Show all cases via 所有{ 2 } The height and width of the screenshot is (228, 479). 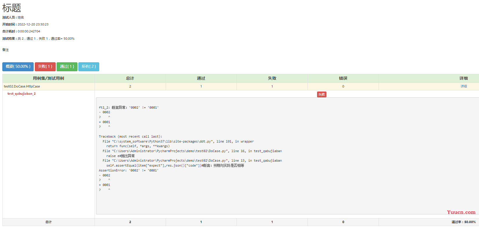tap(89, 67)
